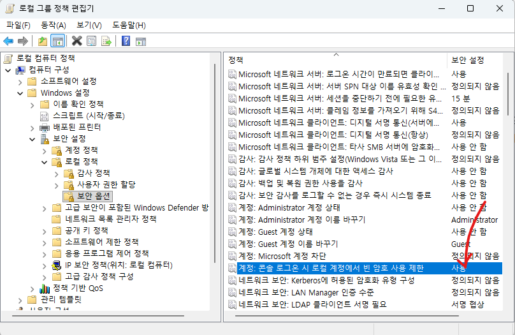Click the 정책 기반 QoS chart icon
Viewport: 515px width, 335px height.
(45, 288)
